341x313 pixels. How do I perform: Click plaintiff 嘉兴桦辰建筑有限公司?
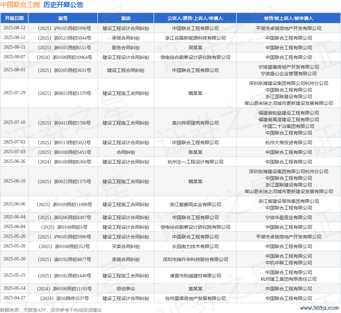click(x=195, y=123)
